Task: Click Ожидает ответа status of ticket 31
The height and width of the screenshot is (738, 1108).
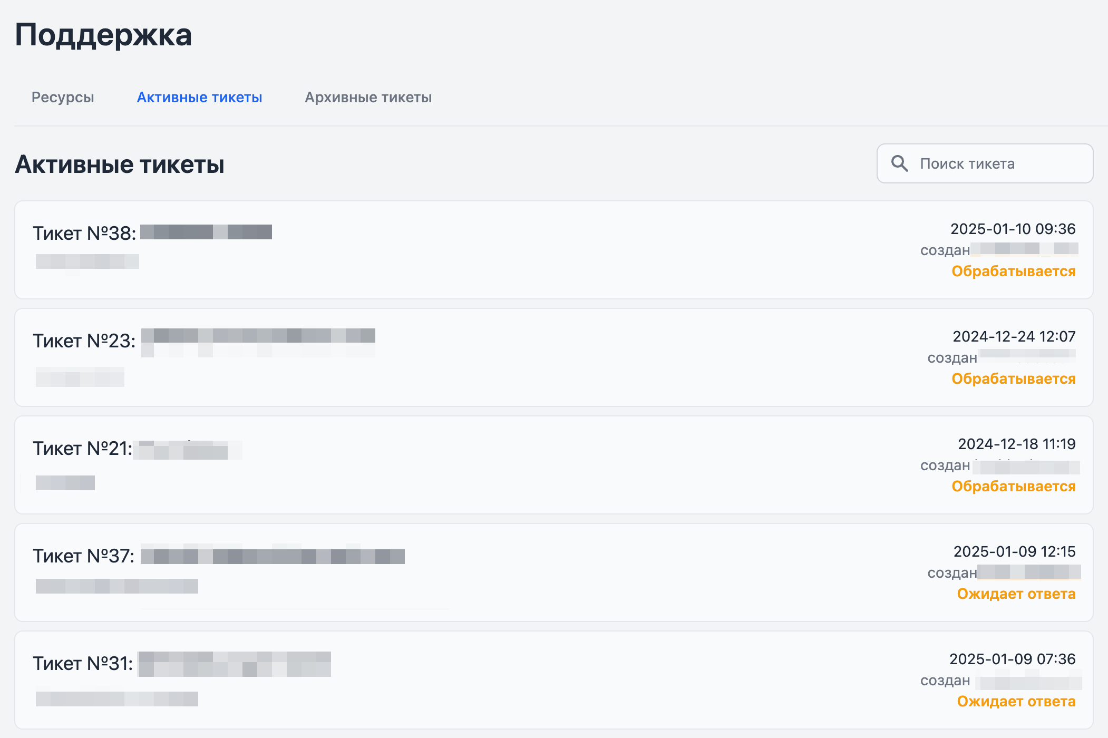Action: click(1016, 701)
